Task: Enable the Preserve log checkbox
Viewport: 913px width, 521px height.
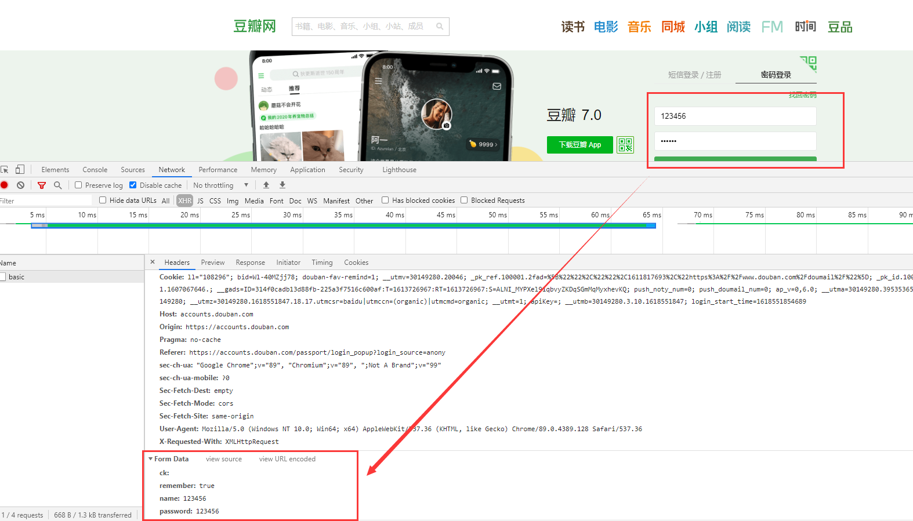Action: tap(78, 185)
